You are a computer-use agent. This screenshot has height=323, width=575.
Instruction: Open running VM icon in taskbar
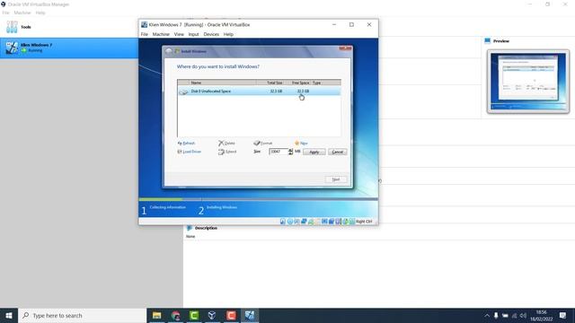pos(250,315)
